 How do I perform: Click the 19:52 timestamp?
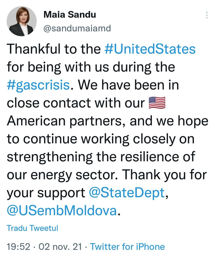(18, 246)
